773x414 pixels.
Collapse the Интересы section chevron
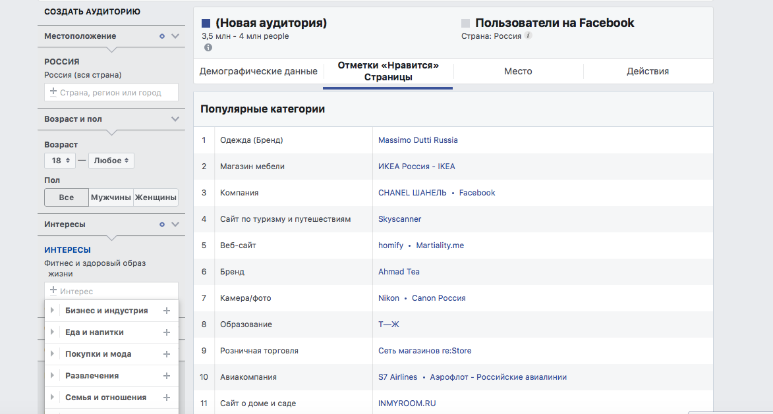pyautogui.click(x=175, y=224)
